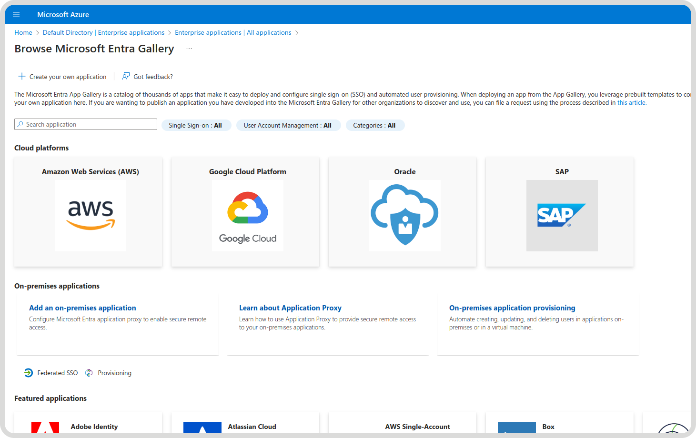Open Single Sign-on filter dropdown
Viewport: 696px width, 438px height.
196,125
